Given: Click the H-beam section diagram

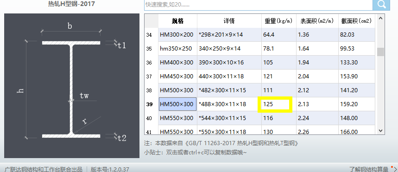Looking at the screenshot, I should tap(72, 86).
